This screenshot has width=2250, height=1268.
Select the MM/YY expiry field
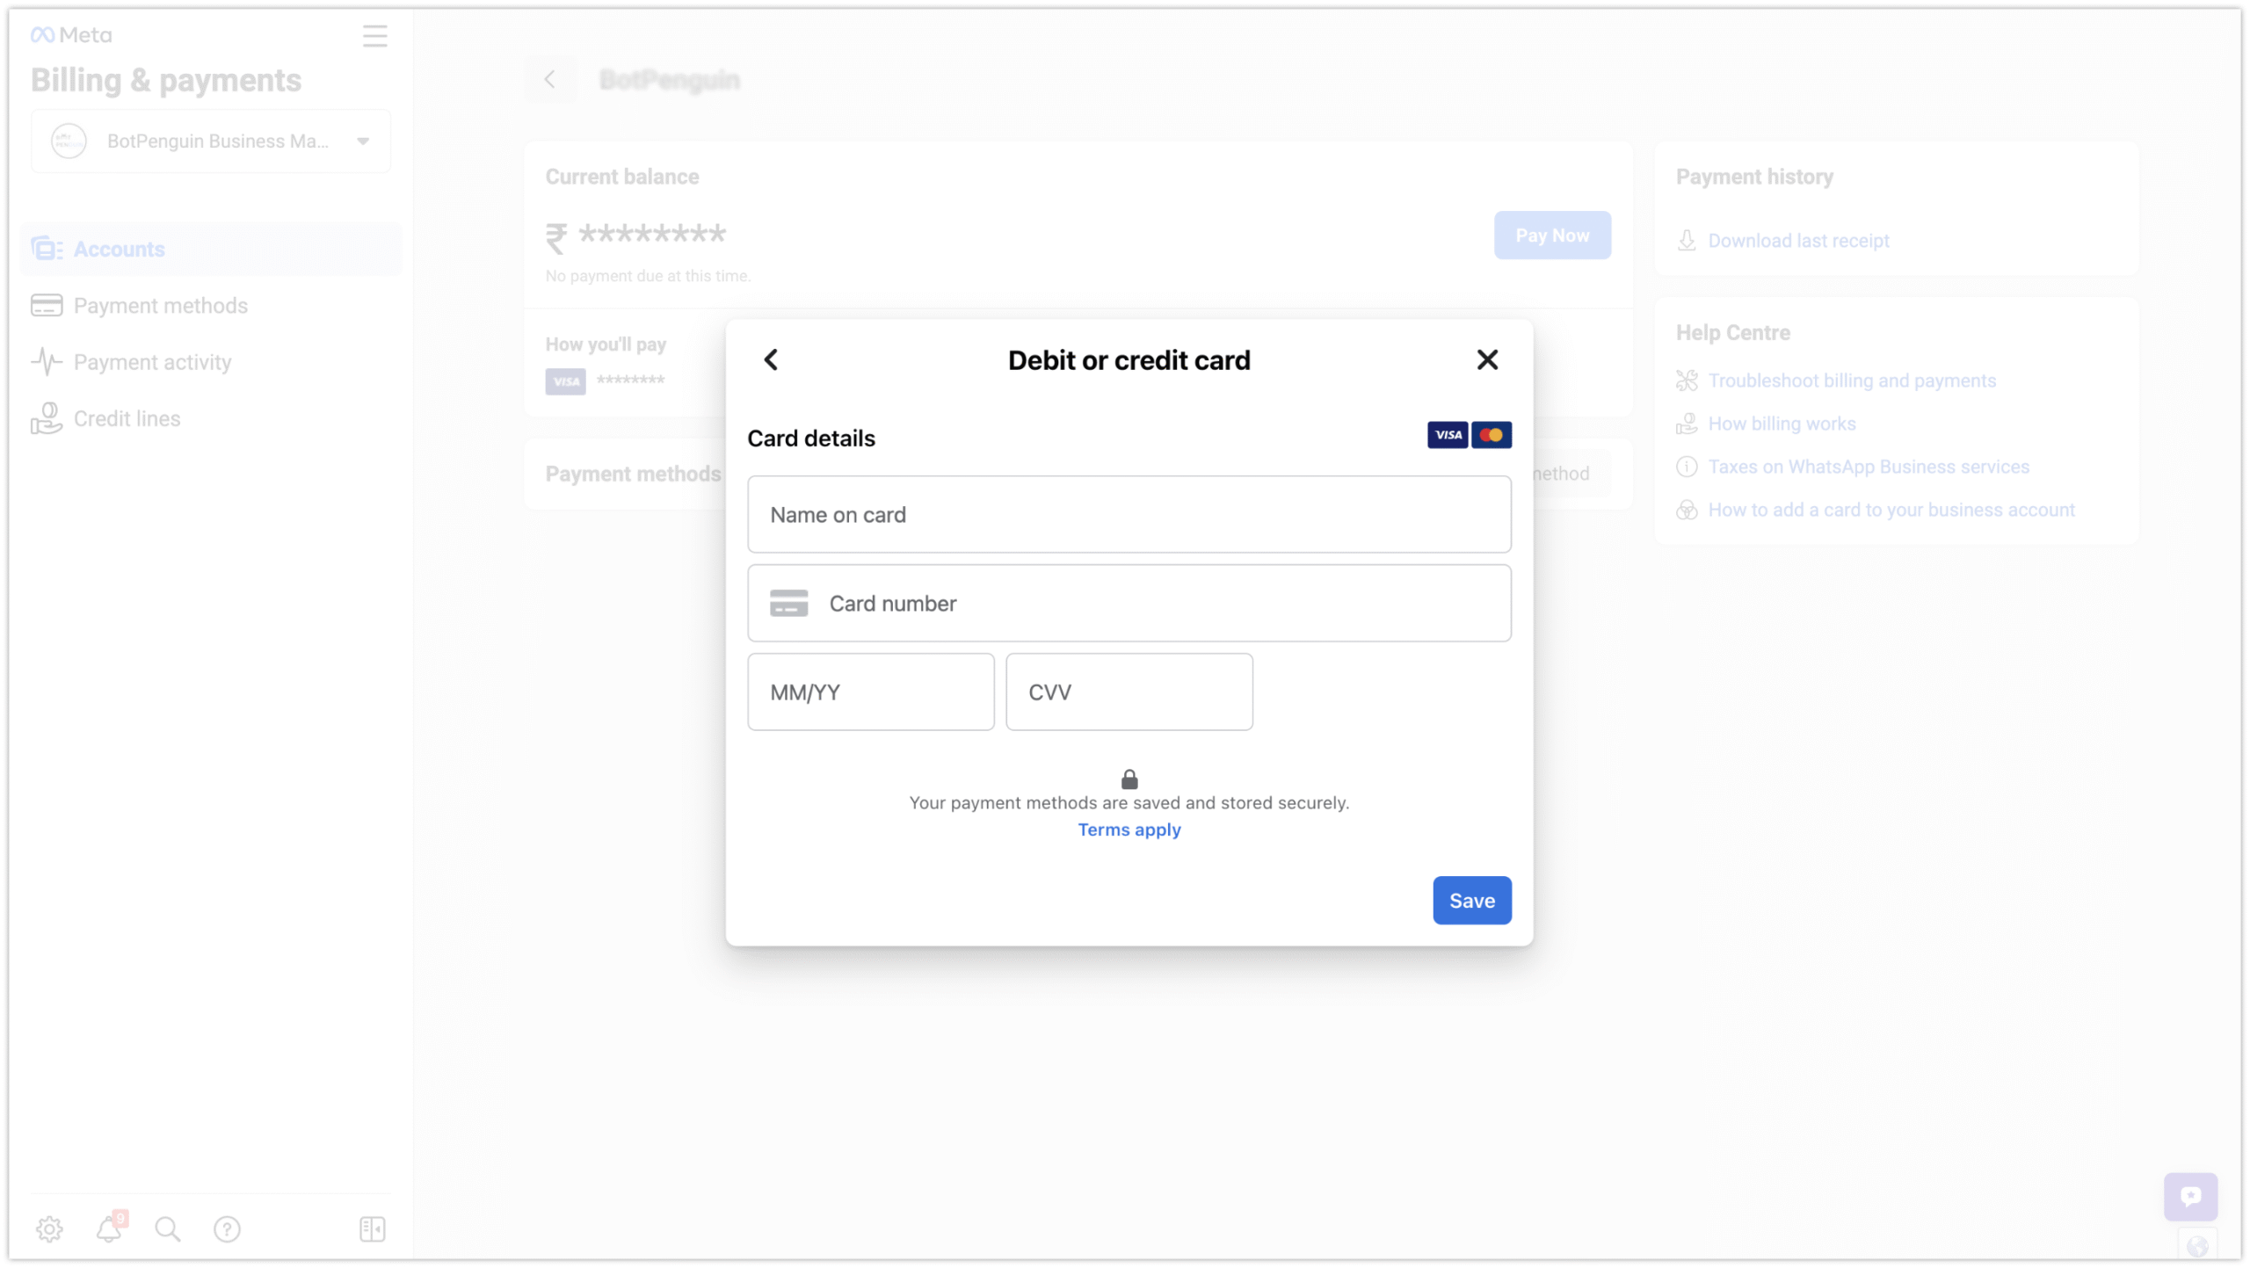tap(870, 692)
